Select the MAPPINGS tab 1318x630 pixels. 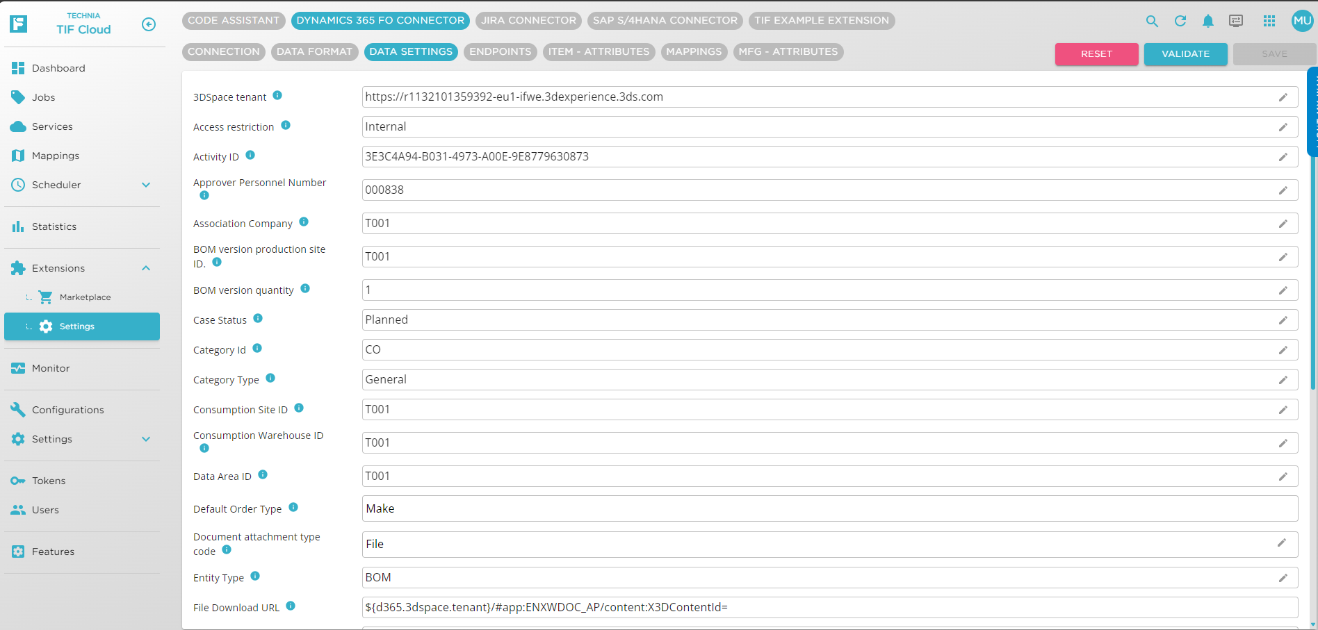[693, 52]
